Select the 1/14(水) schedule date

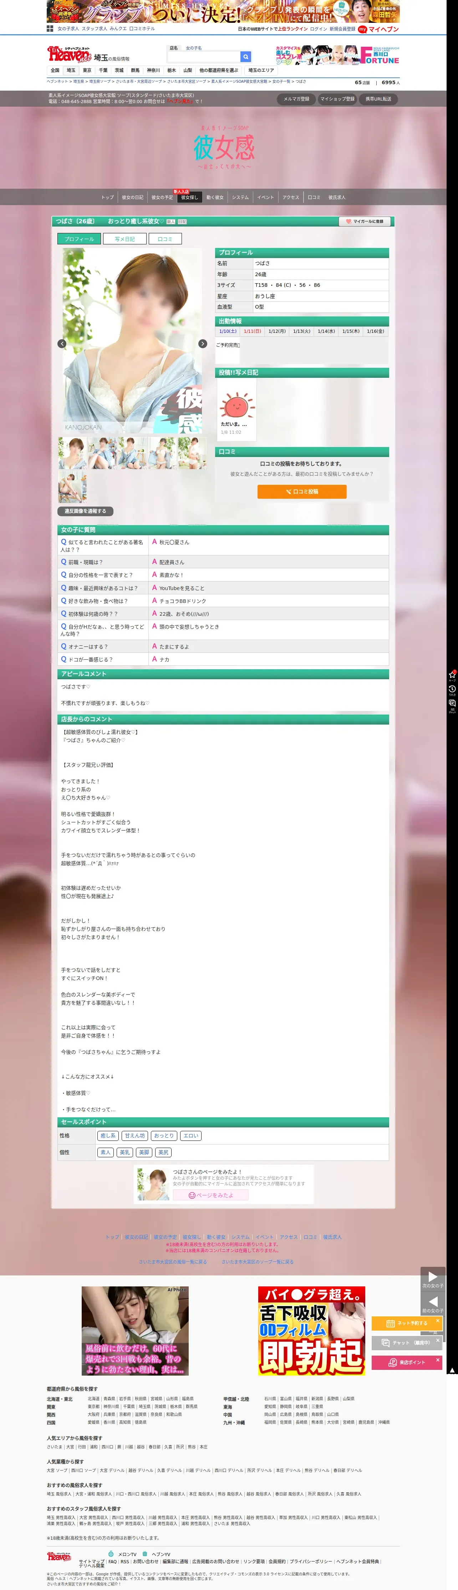(x=326, y=331)
